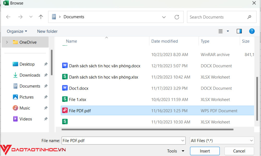
Task: Navigate up to the parent folder
Action: pyautogui.click(x=41, y=17)
